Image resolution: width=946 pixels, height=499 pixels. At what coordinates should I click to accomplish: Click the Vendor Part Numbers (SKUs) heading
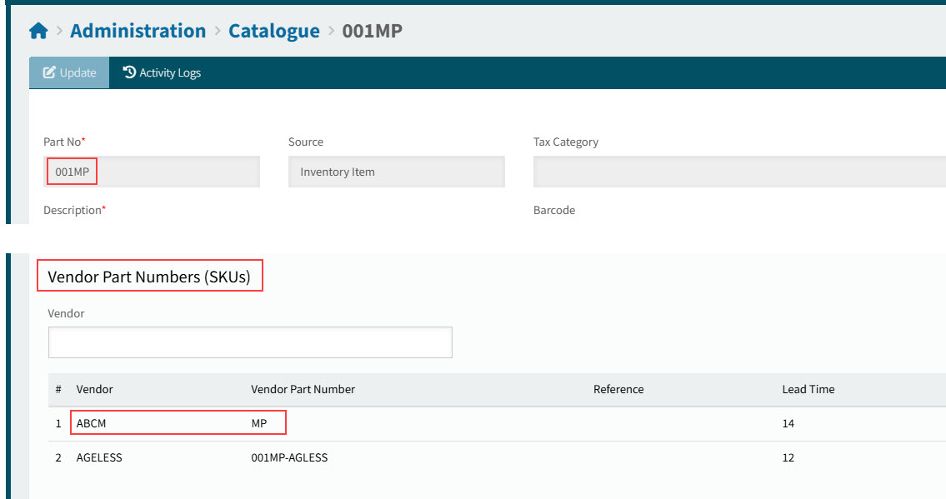[x=149, y=277]
